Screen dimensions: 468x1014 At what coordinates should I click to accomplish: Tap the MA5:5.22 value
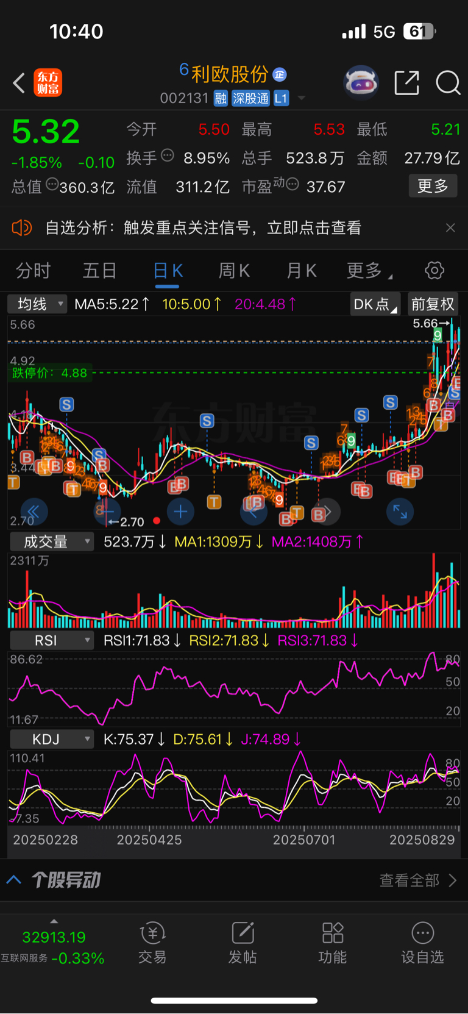point(112,304)
